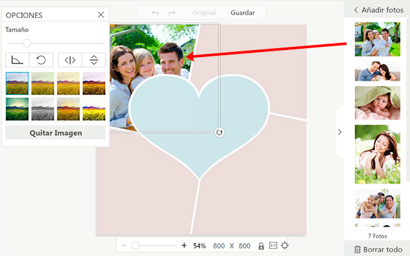This screenshot has width=410, height=256.
Task: Redo the last action
Action: tap(172, 13)
